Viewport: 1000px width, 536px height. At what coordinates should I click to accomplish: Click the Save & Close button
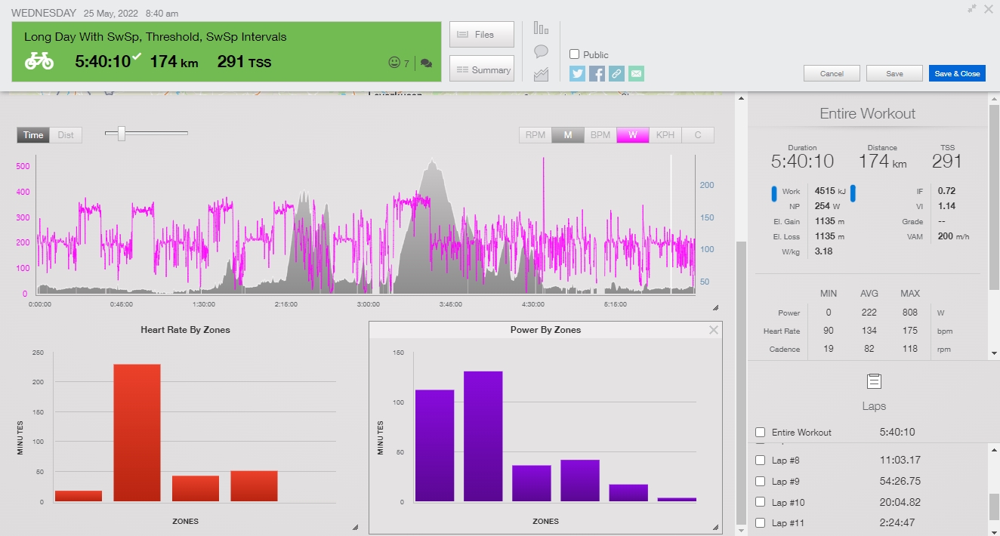point(957,73)
